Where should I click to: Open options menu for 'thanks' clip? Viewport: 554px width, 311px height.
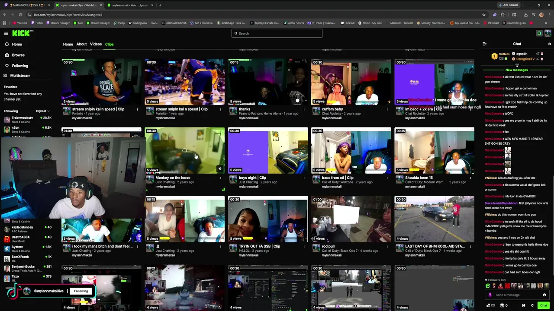pos(304,109)
